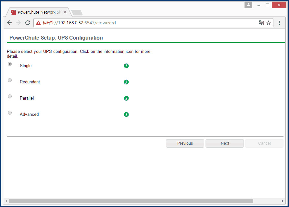Select the Parallel radio button

coord(10,96)
